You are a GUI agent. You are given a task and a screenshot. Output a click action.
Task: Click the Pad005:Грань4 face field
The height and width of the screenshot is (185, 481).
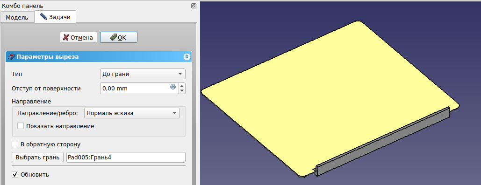[x=126, y=158]
